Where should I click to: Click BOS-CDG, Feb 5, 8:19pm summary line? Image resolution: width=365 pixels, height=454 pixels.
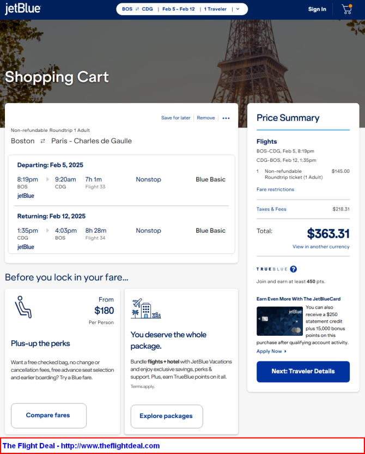pos(285,151)
